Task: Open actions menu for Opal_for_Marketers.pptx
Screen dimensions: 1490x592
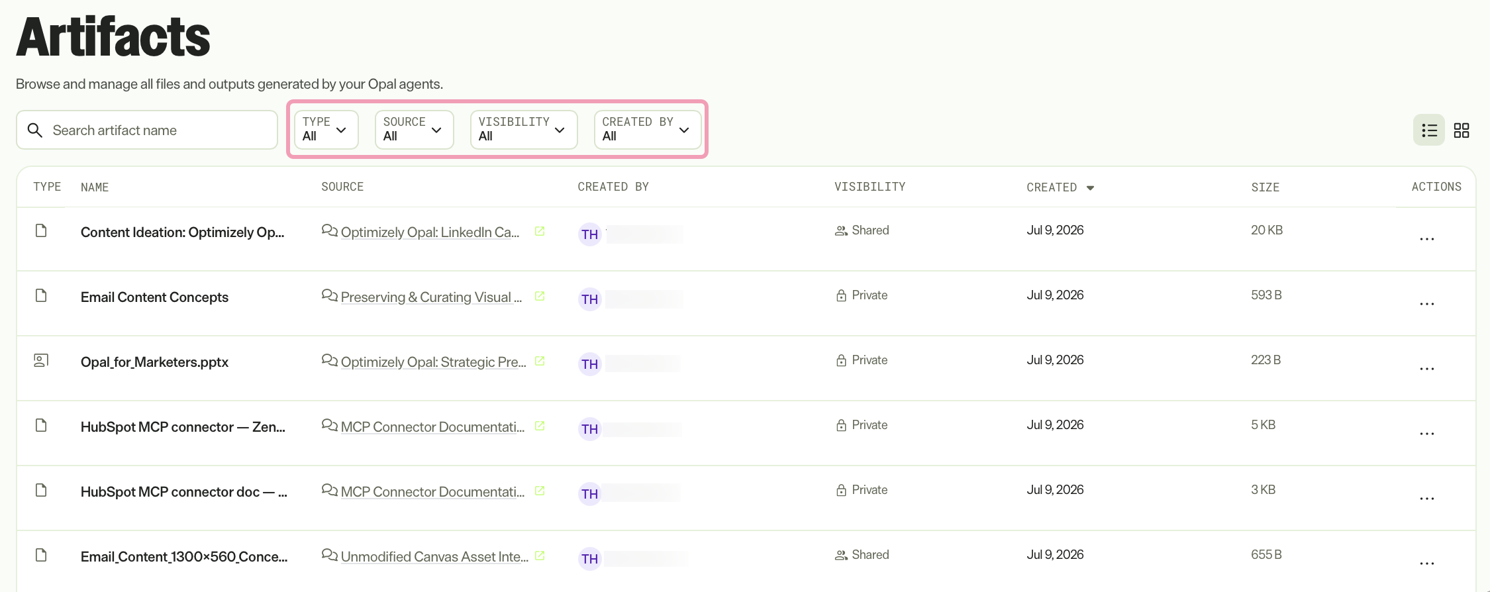Action: [x=1427, y=369]
